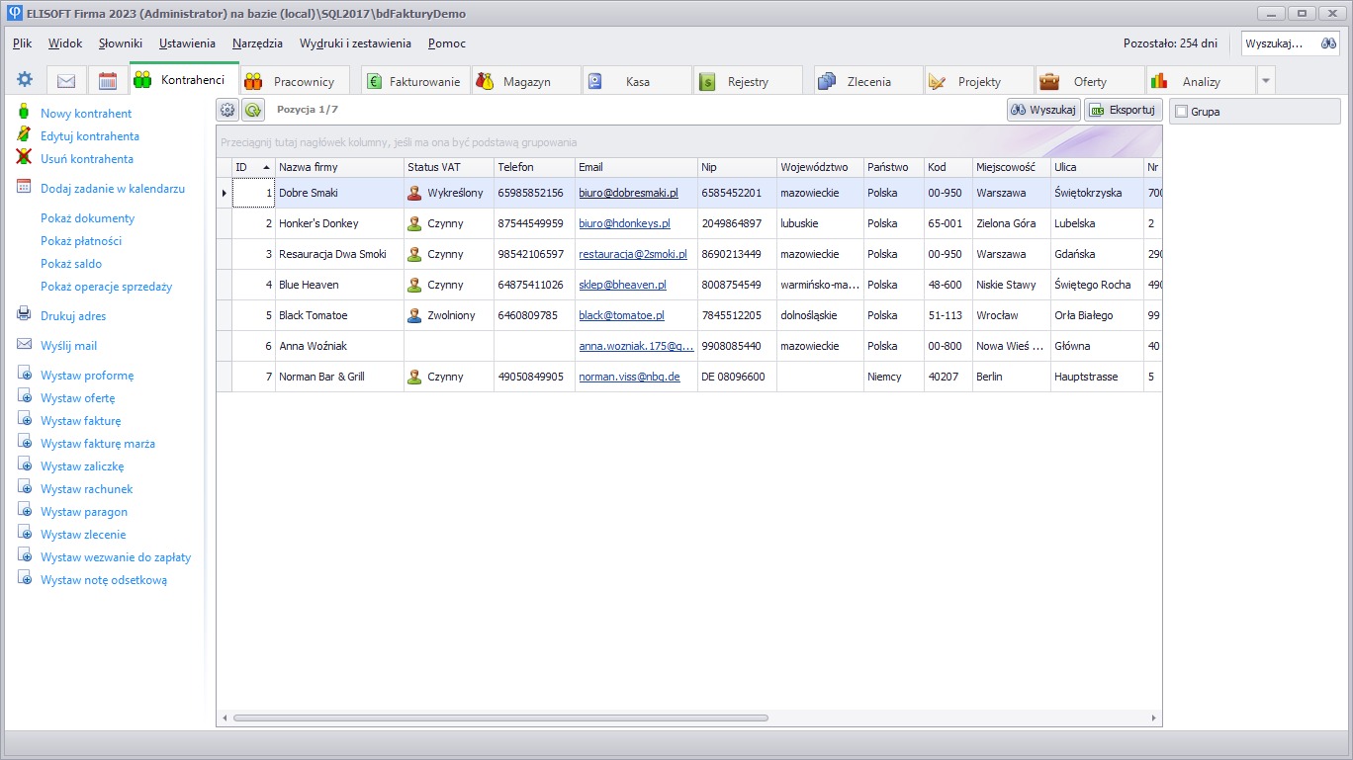Click the Wykreślony status icon for Dobre Smaki
The image size is (1353, 760).
(x=414, y=193)
